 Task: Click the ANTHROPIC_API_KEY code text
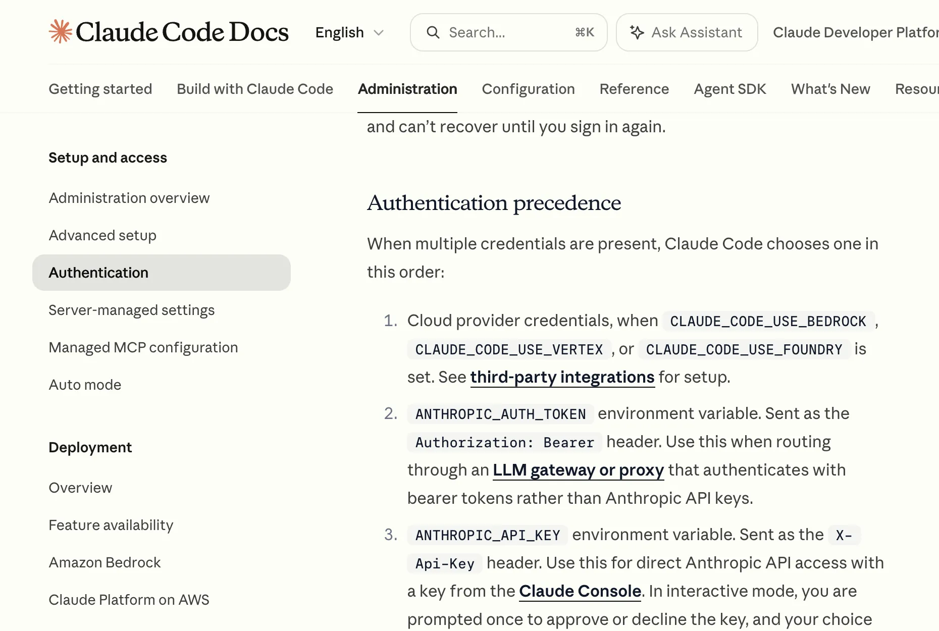[488, 535]
